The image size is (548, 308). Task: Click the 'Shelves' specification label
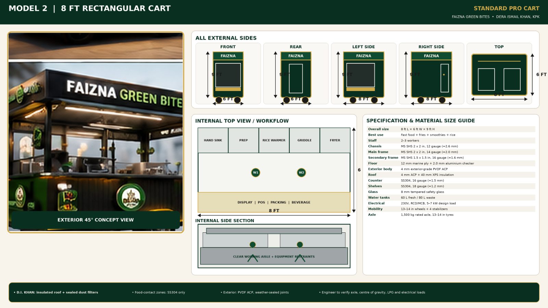coord(375,186)
